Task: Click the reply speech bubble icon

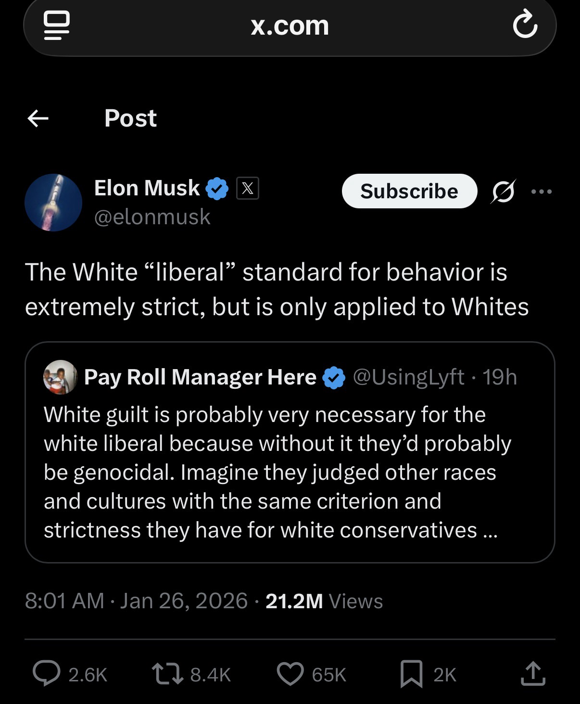Action: coord(47,674)
